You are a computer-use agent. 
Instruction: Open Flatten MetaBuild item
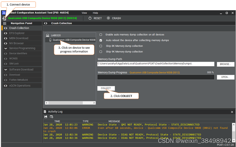pos(22,80)
